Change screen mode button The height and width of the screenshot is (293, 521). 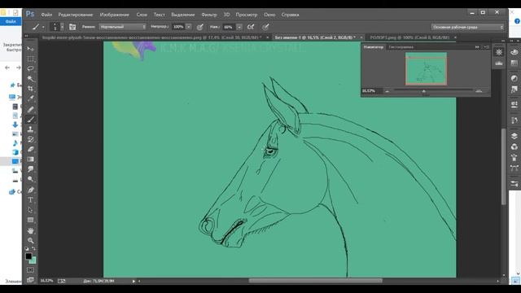pos(30,280)
